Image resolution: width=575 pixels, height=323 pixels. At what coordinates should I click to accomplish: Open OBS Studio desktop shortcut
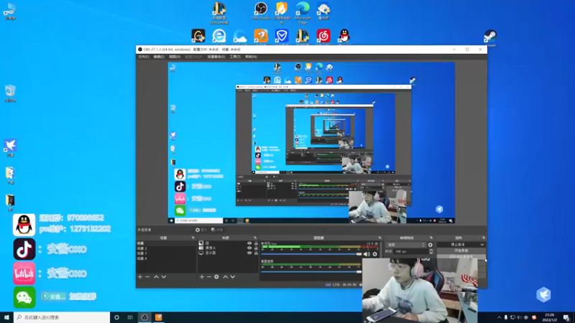tap(261, 11)
